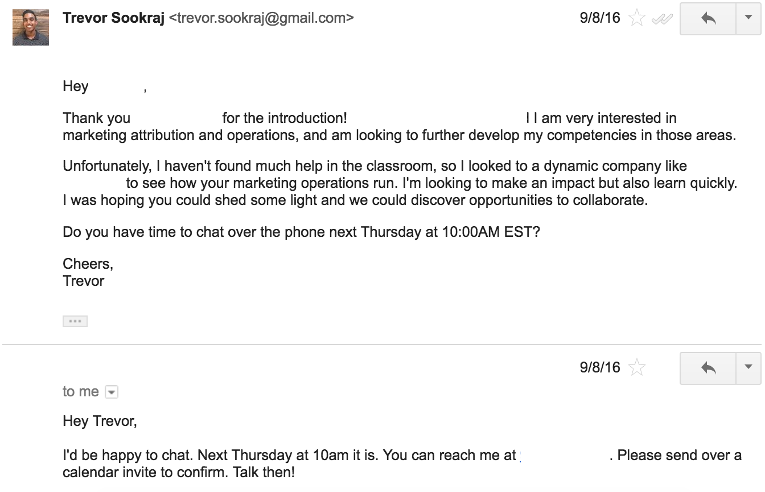765x492 pixels.
Task: Open more options next to second reply button
Action: [748, 368]
